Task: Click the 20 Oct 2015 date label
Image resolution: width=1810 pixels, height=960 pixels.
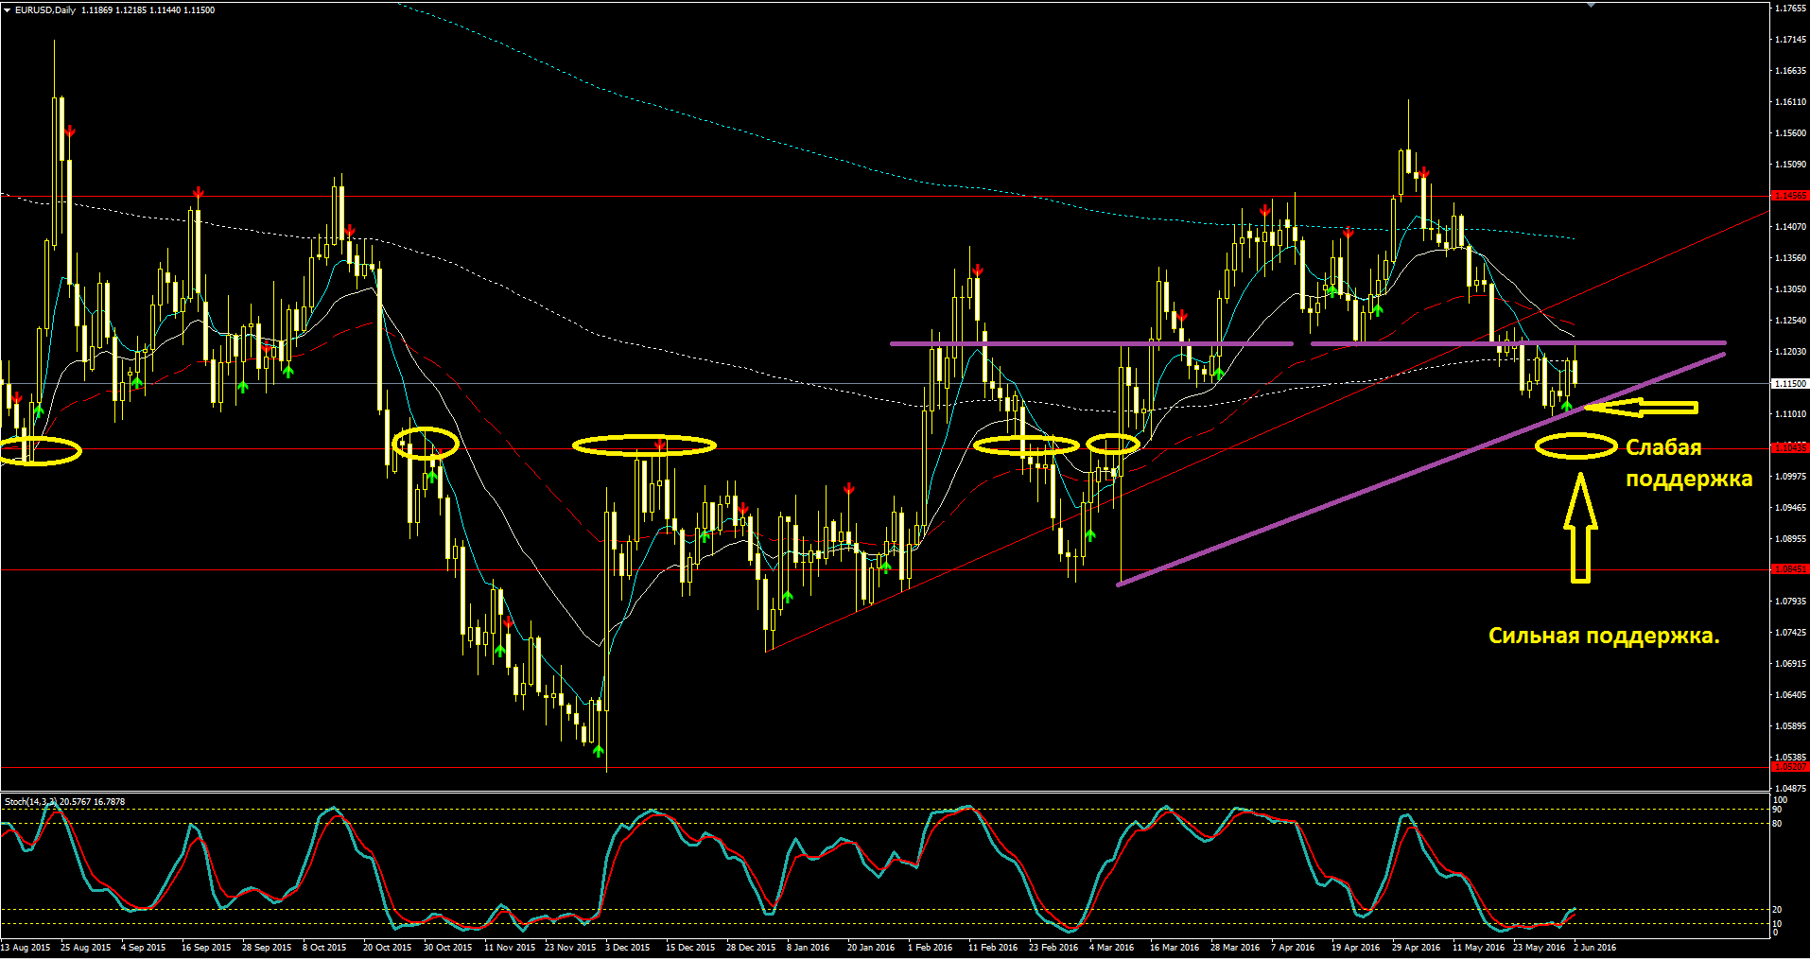Action: [387, 947]
